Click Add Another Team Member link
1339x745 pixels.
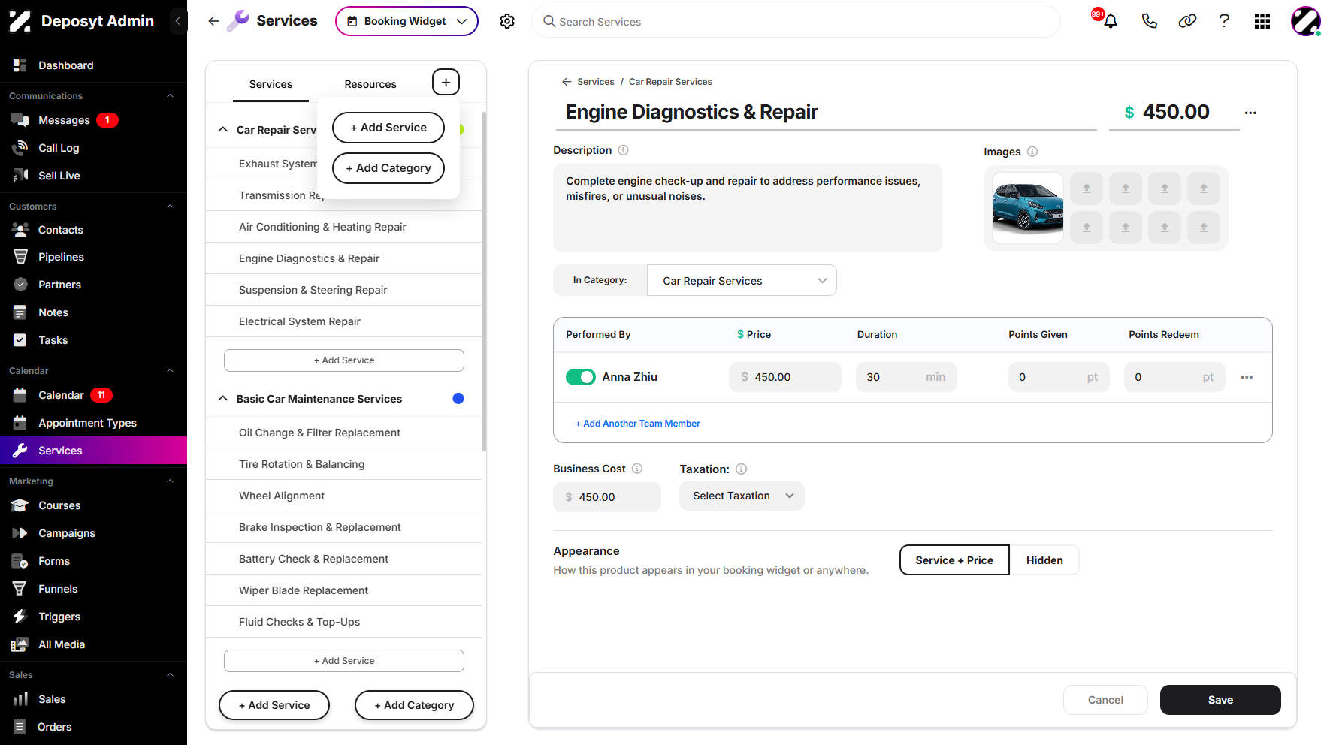pyautogui.click(x=638, y=424)
